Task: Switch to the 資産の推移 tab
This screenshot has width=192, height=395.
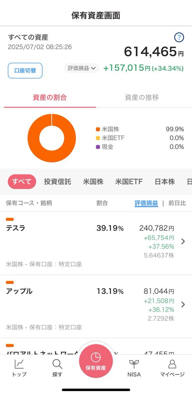Action: [142, 97]
